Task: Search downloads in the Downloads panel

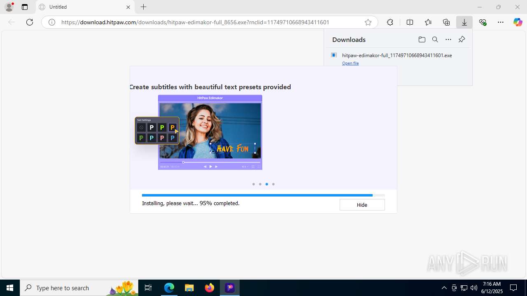Action: pos(435,39)
